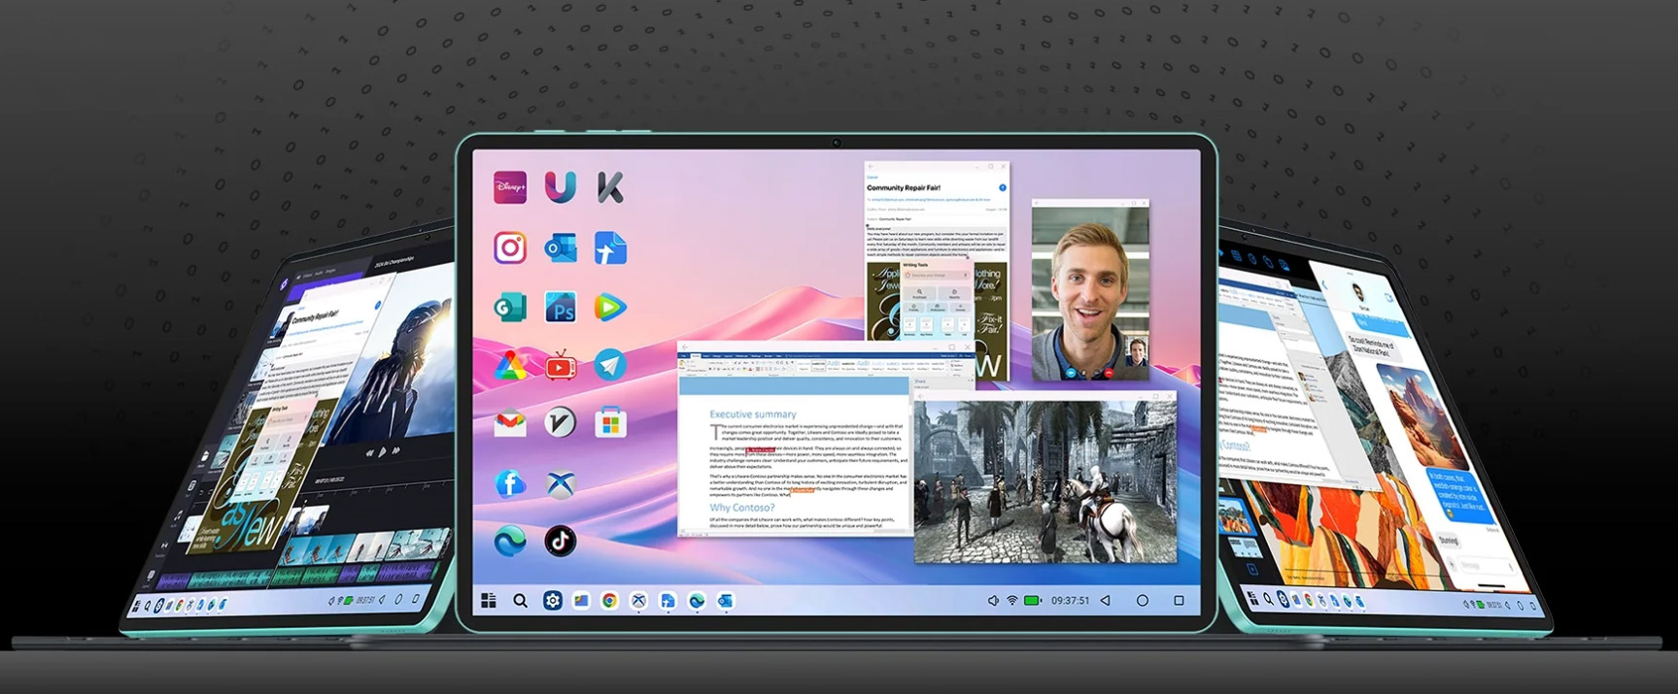Click the volume speaker icon in system tray
The image size is (1678, 694).
click(x=993, y=601)
